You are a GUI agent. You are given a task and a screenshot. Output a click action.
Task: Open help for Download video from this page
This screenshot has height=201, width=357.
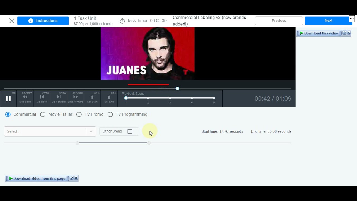click(72, 178)
